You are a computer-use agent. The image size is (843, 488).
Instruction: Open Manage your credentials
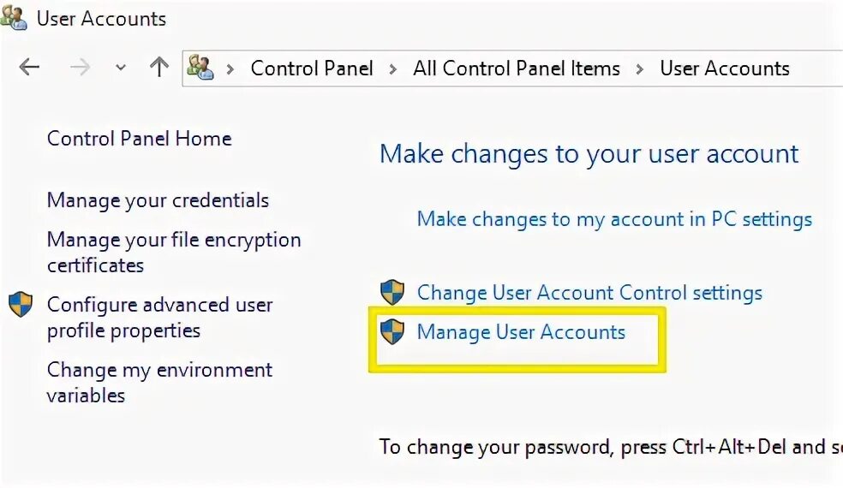(158, 200)
